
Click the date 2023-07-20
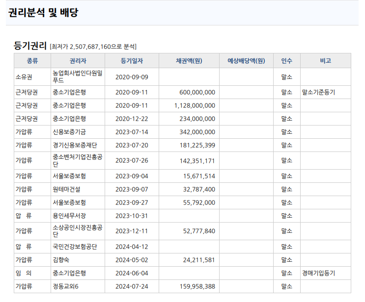[x=132, y=146]
